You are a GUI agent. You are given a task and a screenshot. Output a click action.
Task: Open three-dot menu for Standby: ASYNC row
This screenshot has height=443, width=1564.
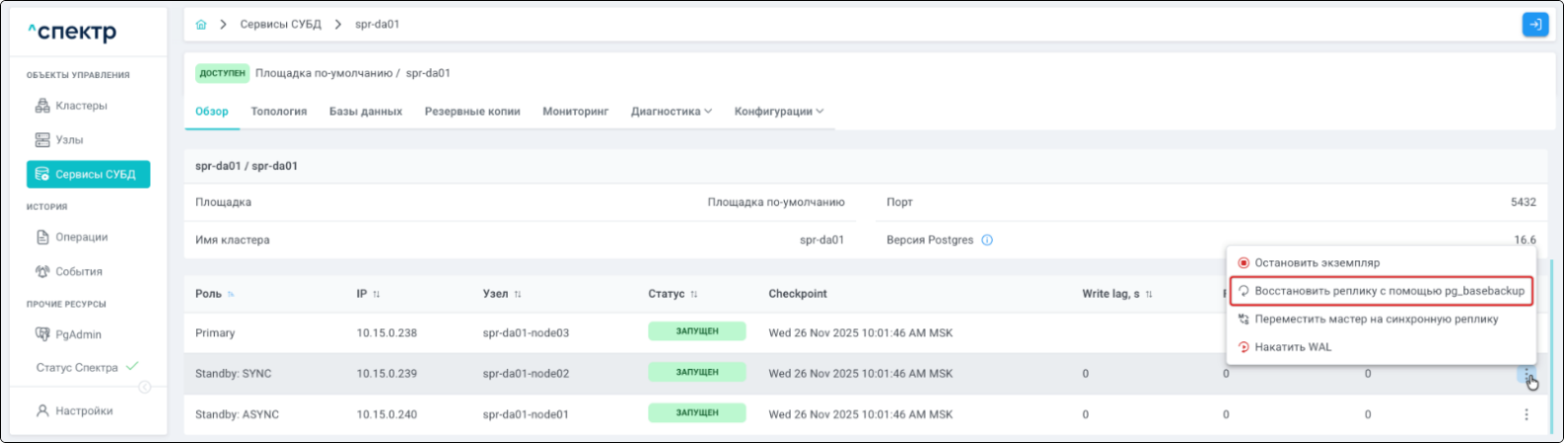click(x=1525, y=415)
